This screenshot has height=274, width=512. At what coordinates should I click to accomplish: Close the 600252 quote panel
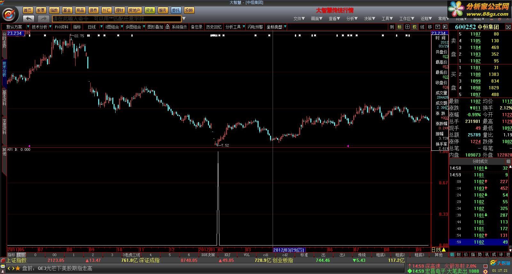pos(508,27)
